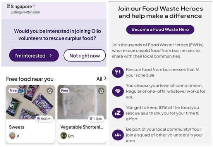Screen dimensions: 213x147
Task: Dismiss with the Not right now button
Action: point(85,55)
